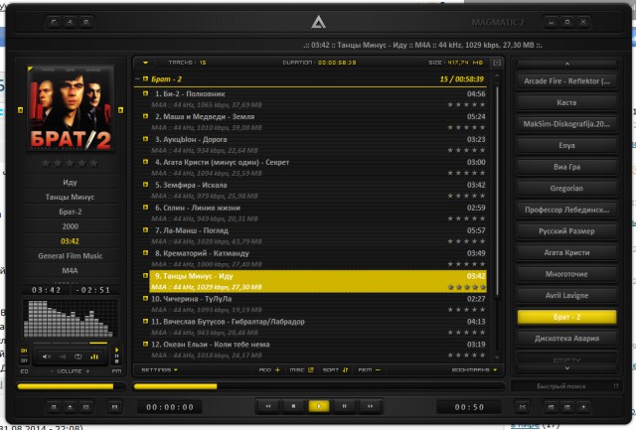Switch the equalizer OFF
This screenshot has width=636, height=430.
[24, 360]
